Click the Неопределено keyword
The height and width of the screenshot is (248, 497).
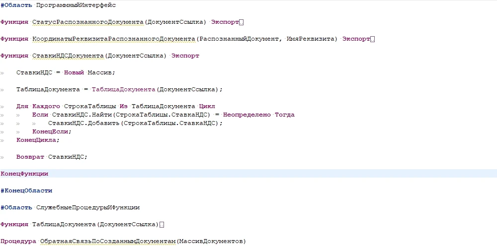(247, 115)
